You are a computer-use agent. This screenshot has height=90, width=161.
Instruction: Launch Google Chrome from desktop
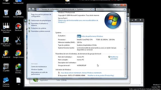[x=18, y=54]
